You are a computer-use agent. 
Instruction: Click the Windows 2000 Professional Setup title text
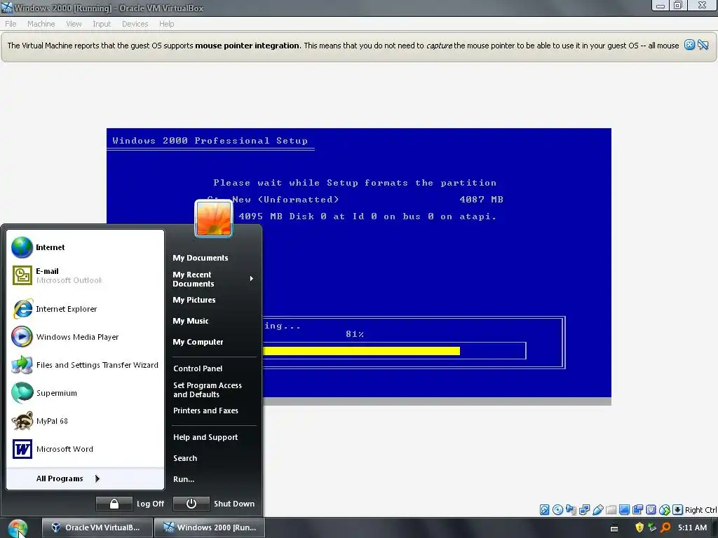210,140
